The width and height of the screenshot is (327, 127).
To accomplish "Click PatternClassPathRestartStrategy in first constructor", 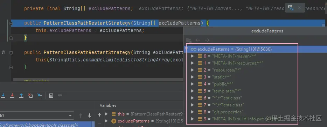I will (87, 23).
